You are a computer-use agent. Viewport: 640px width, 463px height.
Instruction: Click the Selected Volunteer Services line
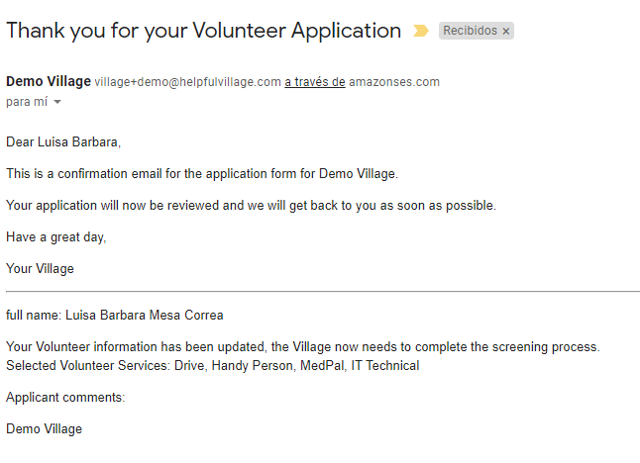coord(213,366)
